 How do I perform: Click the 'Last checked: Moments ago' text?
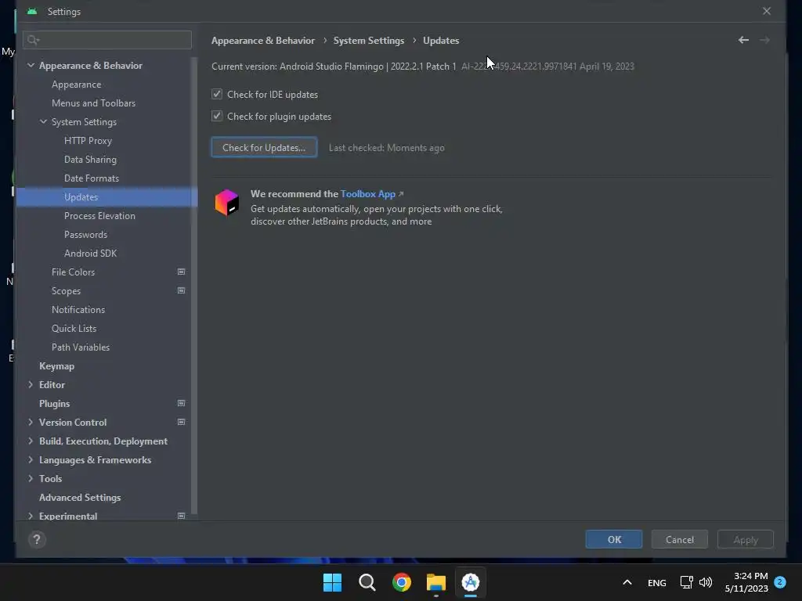(387, 148)
